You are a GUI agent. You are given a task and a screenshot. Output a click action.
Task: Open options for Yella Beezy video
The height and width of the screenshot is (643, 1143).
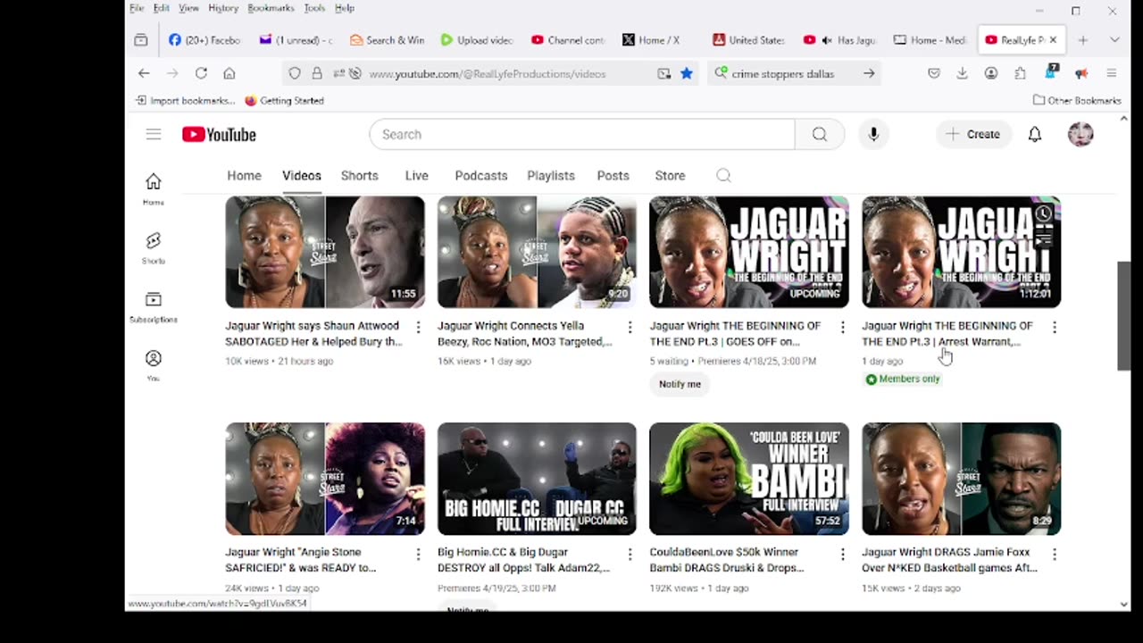(630, 328)
